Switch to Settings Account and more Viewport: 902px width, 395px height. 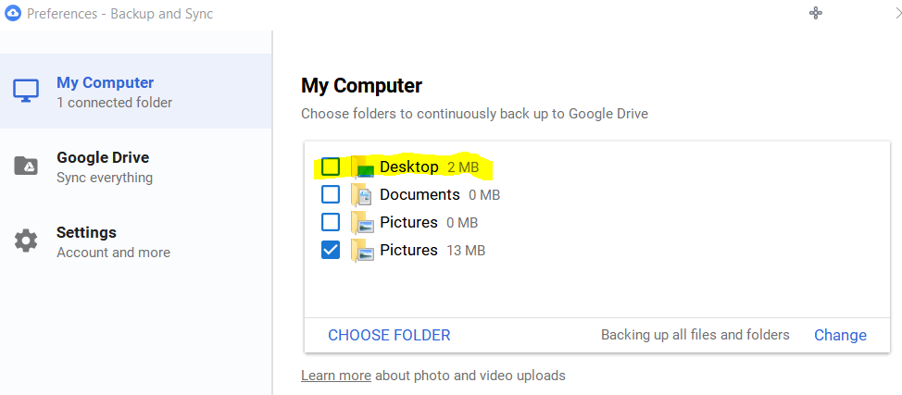coord(136,241)
